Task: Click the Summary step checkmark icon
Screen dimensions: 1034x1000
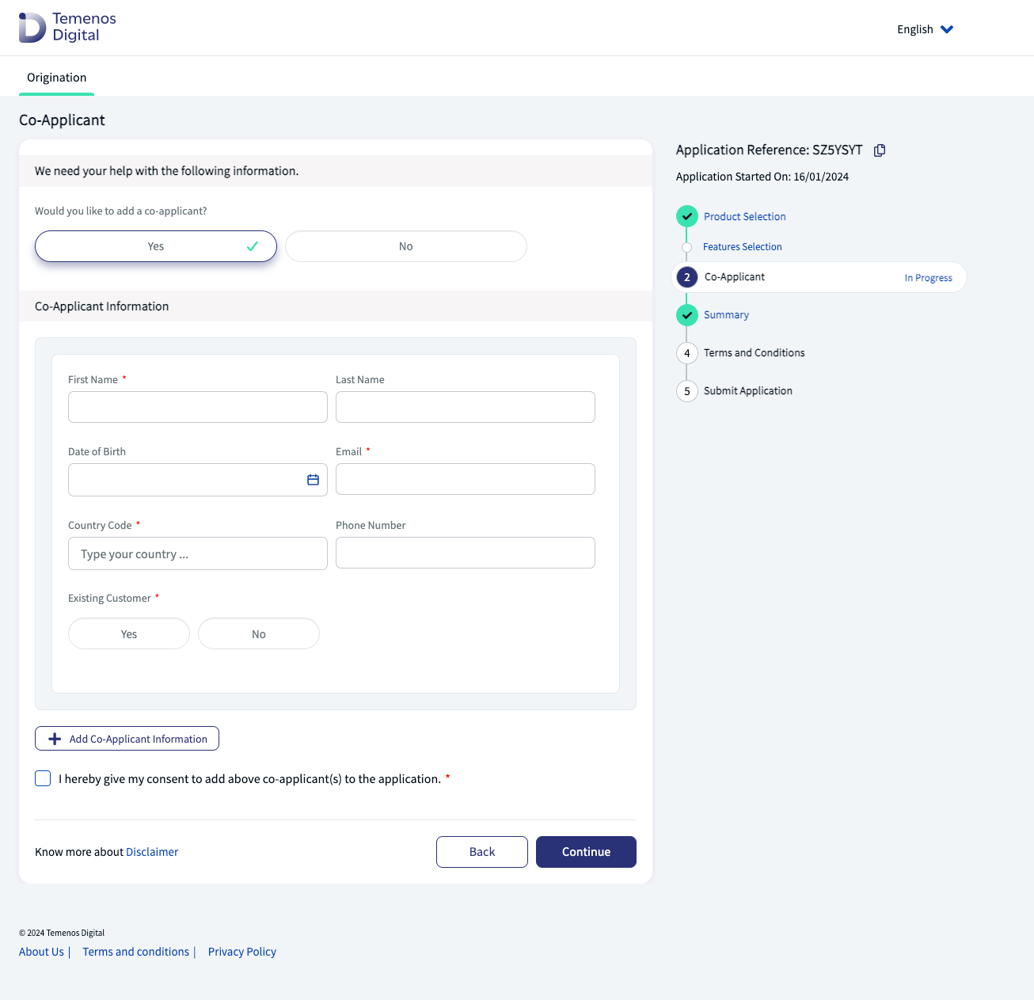Action: (x=686, y=315)
